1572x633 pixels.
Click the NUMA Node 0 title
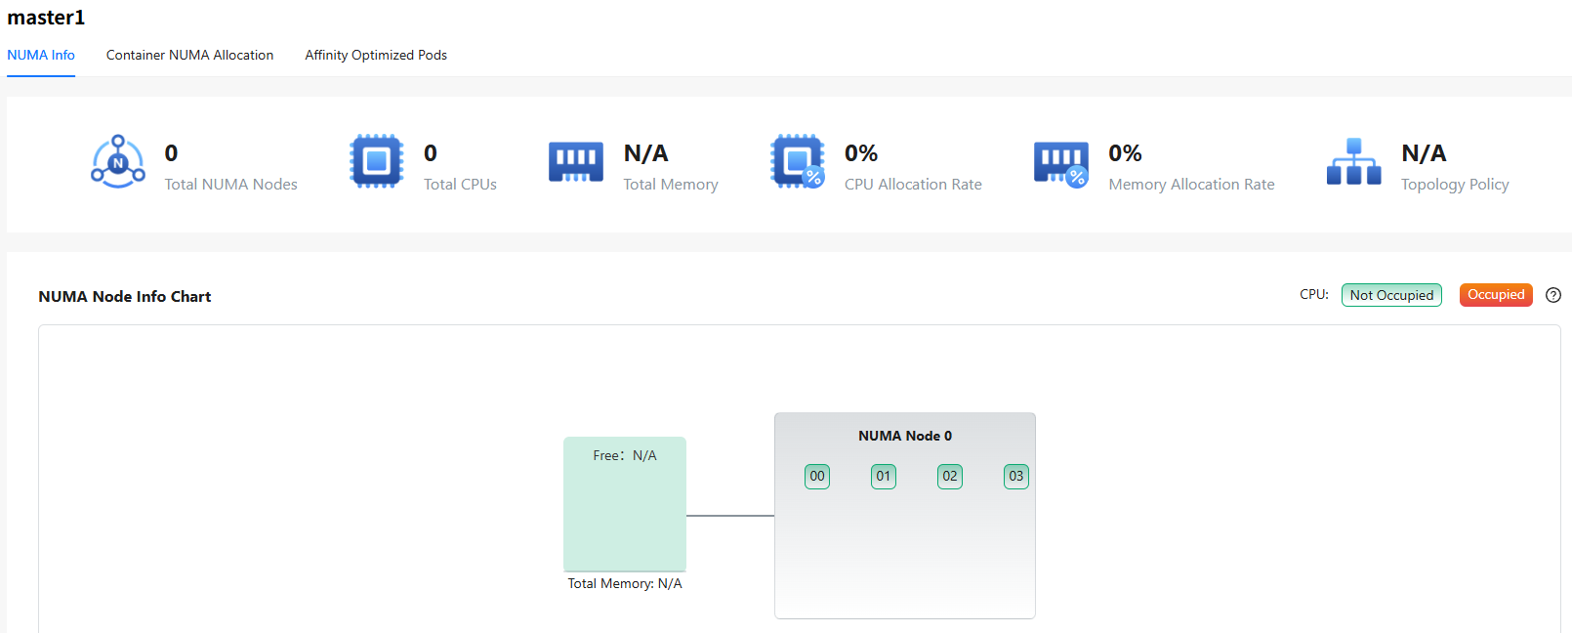coord(905,436)
